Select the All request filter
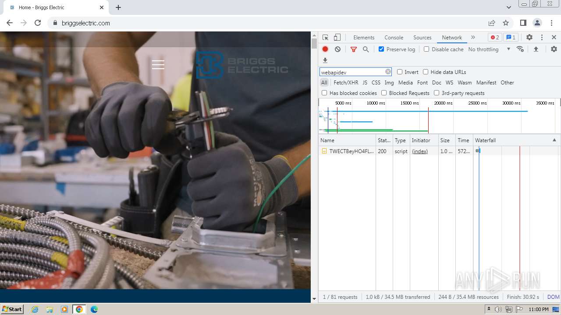561x315 pixels. [324, 82]
